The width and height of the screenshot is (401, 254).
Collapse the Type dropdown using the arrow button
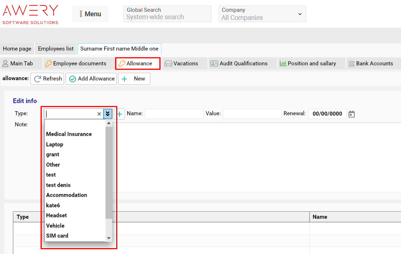(107, 114)
